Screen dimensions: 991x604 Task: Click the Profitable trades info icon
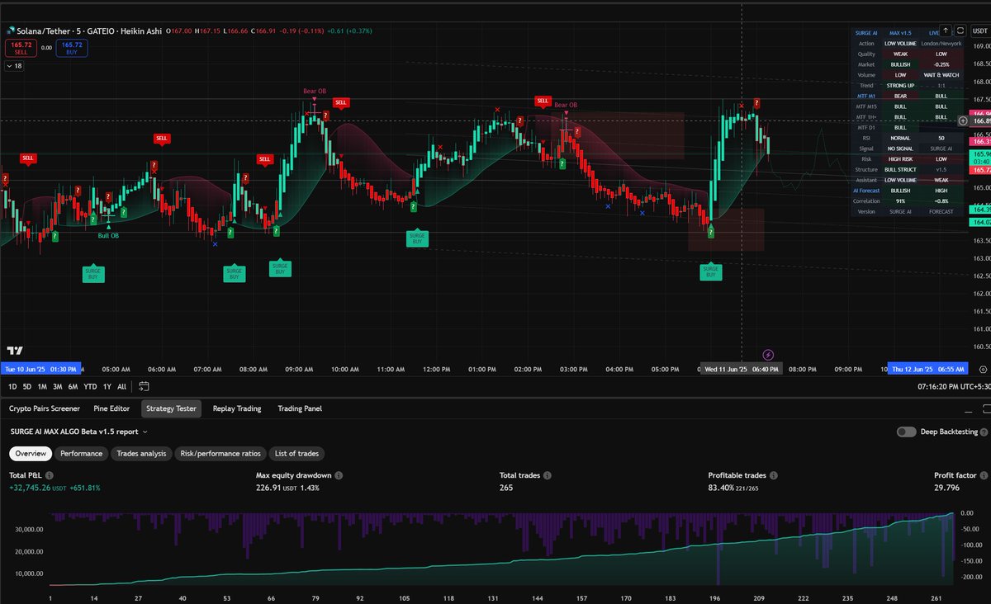774,476
